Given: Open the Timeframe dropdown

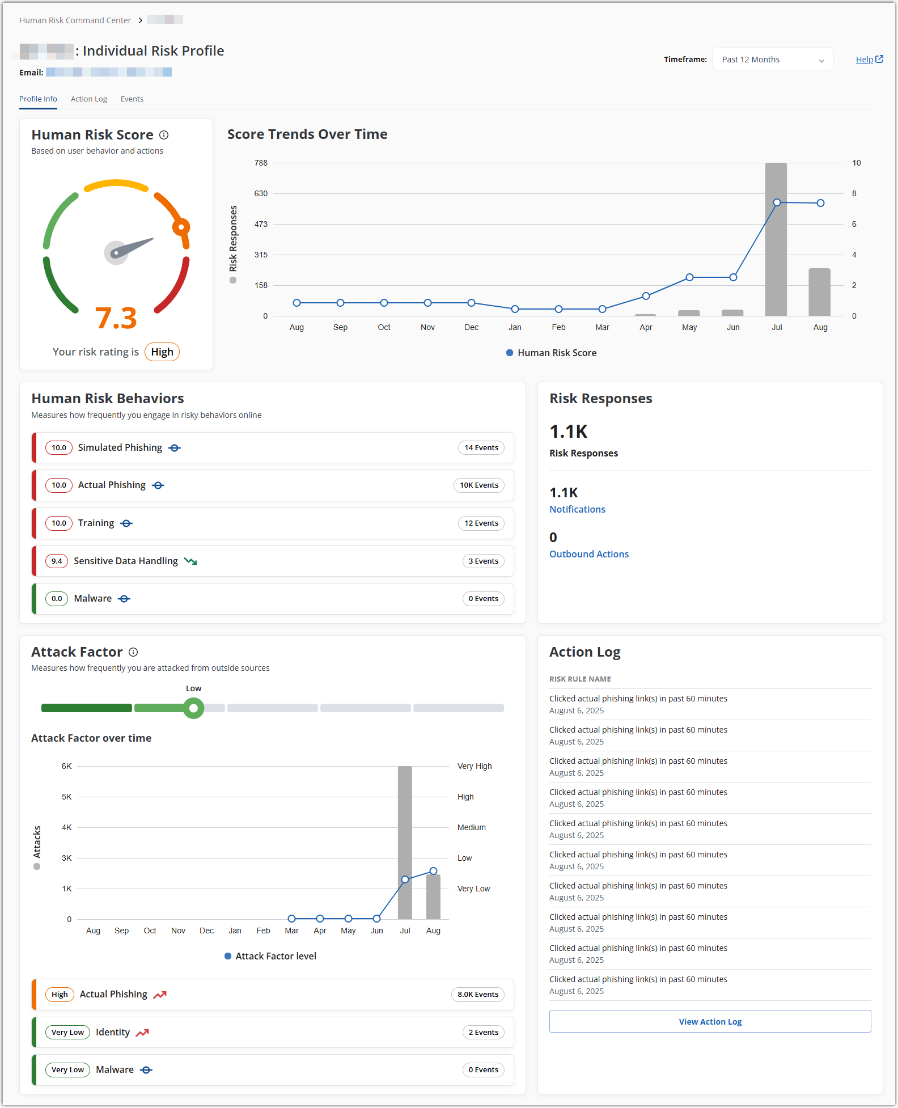Looking at the screenshot, I should pyautogui.click(x=772, y=60).
